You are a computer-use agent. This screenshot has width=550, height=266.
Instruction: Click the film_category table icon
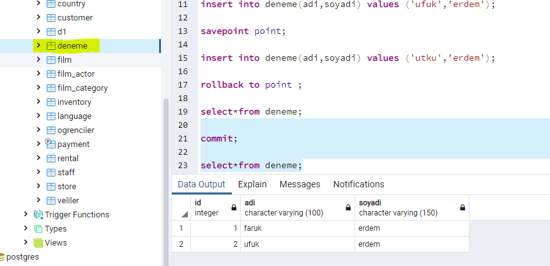51,88
